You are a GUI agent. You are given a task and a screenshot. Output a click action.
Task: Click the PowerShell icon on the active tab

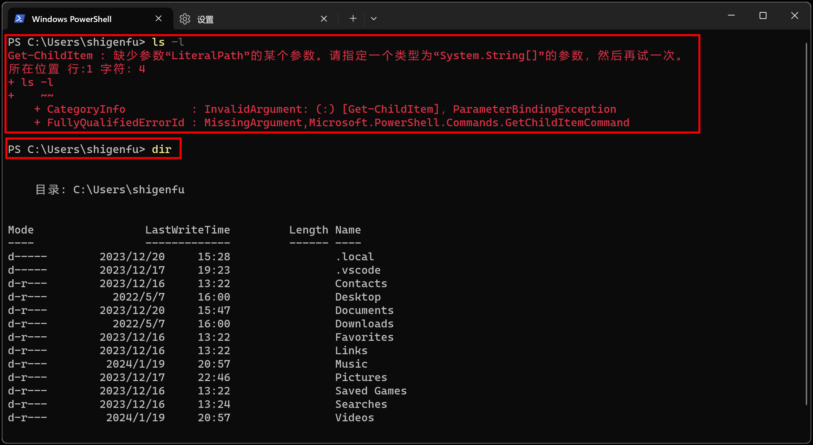point(19,18)
